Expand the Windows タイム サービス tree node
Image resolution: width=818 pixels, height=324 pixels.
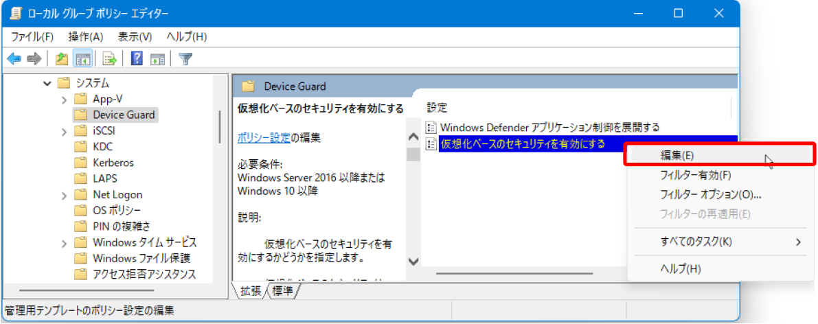(x=64, y=243)
